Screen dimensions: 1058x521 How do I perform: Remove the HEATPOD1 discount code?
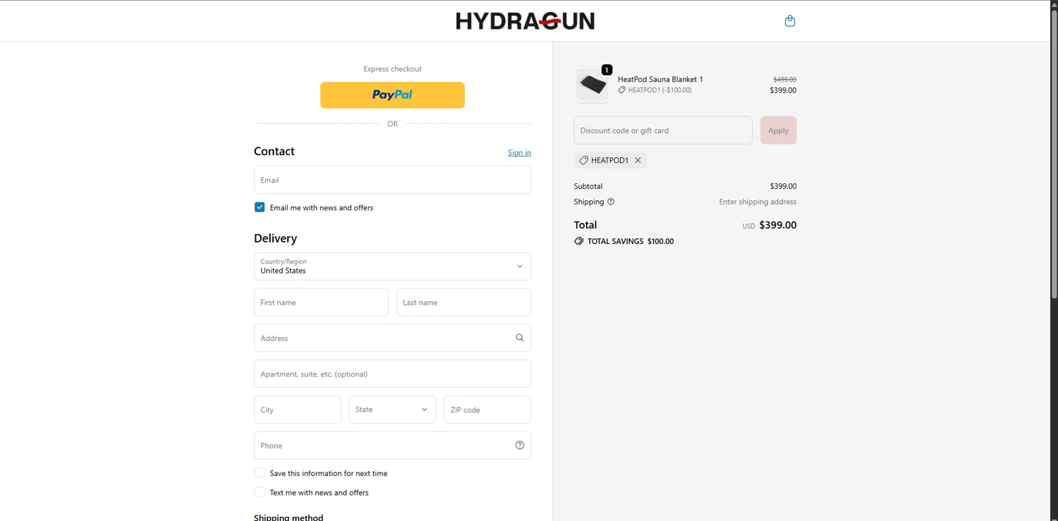coord(638,160)
